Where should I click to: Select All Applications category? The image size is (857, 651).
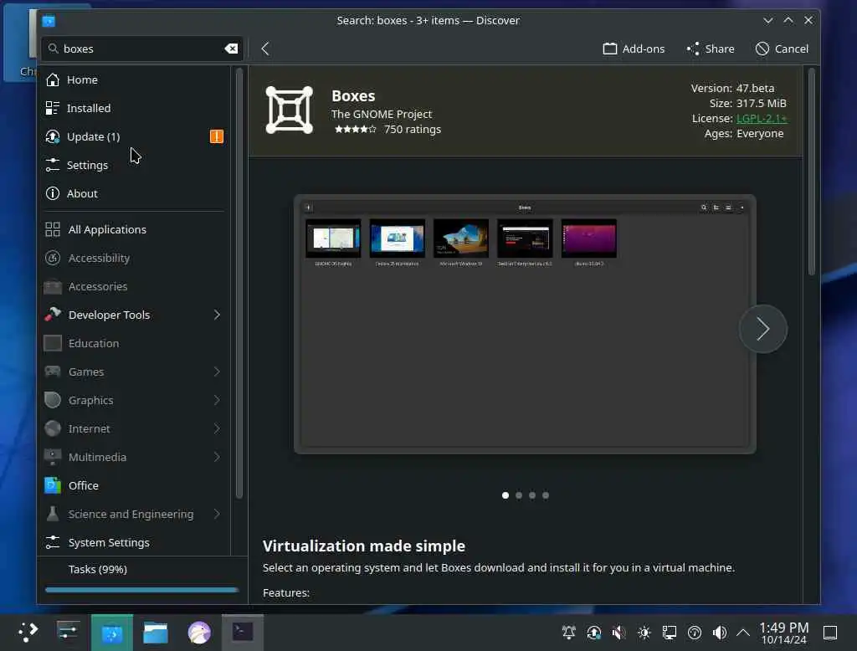click(135, 229)
